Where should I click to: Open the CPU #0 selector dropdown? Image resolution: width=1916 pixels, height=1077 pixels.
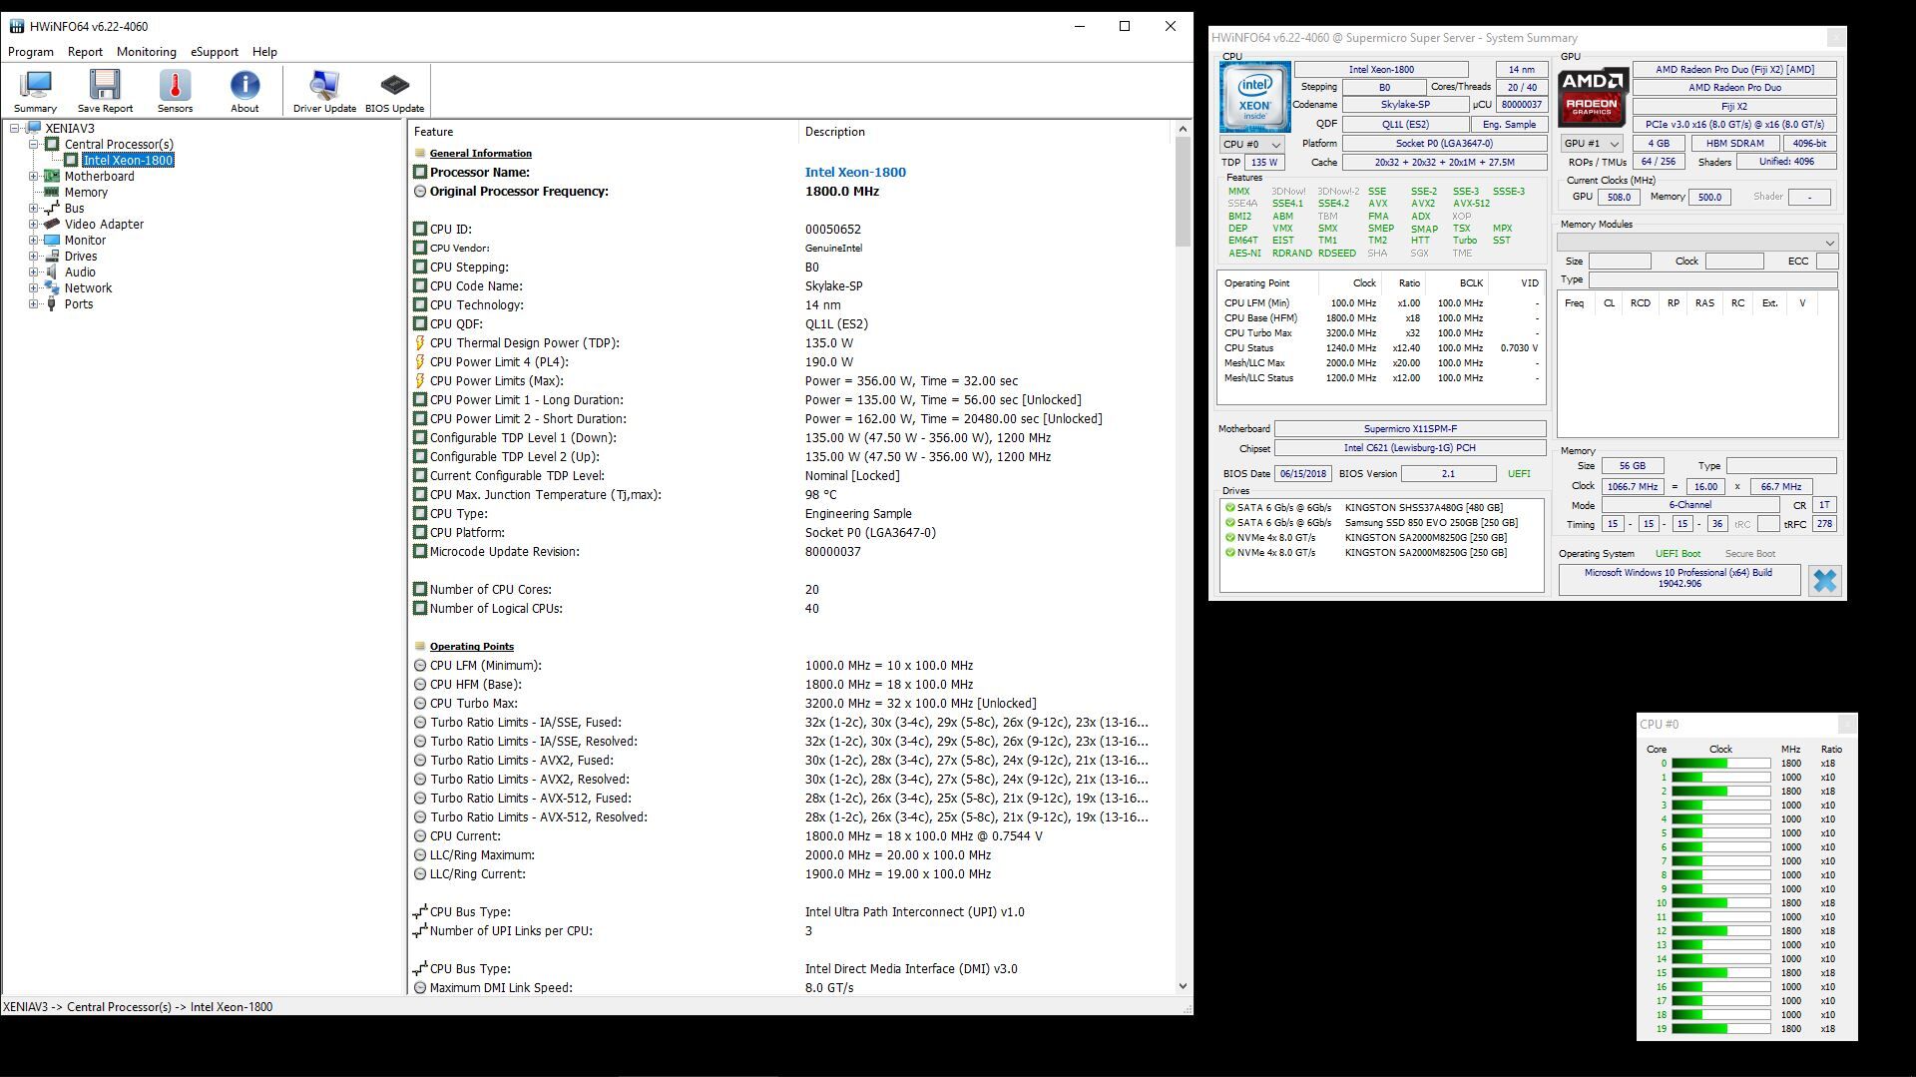pyautogui.click(x=1251, y=145)
